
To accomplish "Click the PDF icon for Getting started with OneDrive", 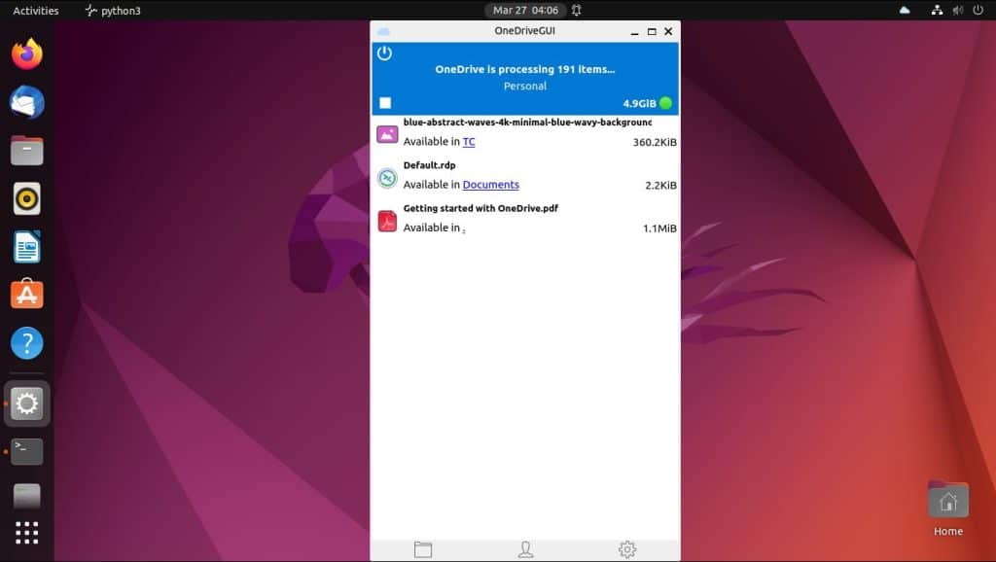I will coord(386,221).
